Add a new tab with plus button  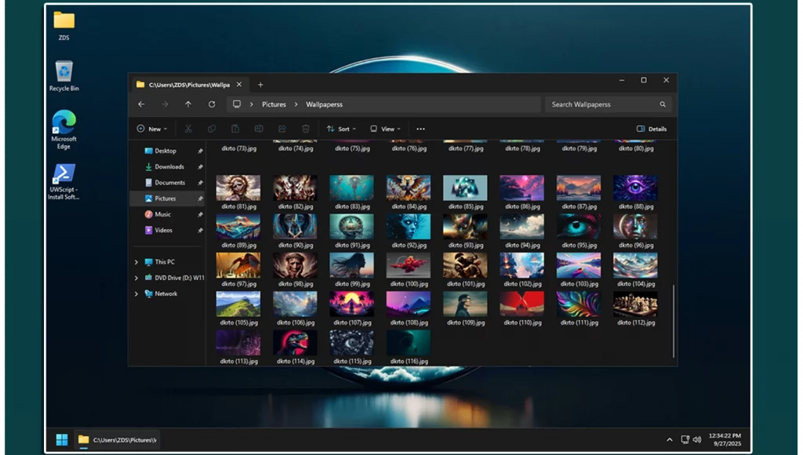(x=260, y=85)
